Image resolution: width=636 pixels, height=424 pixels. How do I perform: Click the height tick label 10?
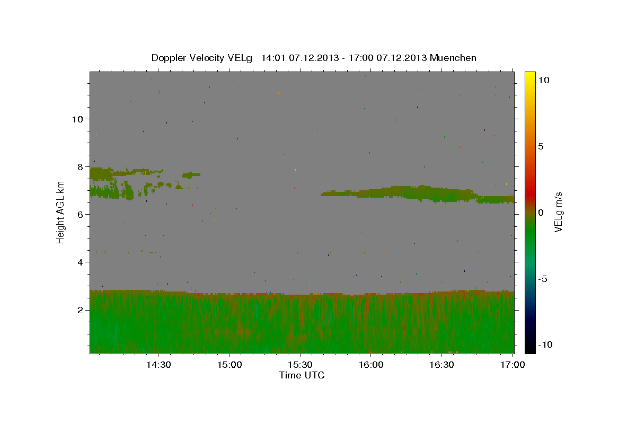(77, 119)
